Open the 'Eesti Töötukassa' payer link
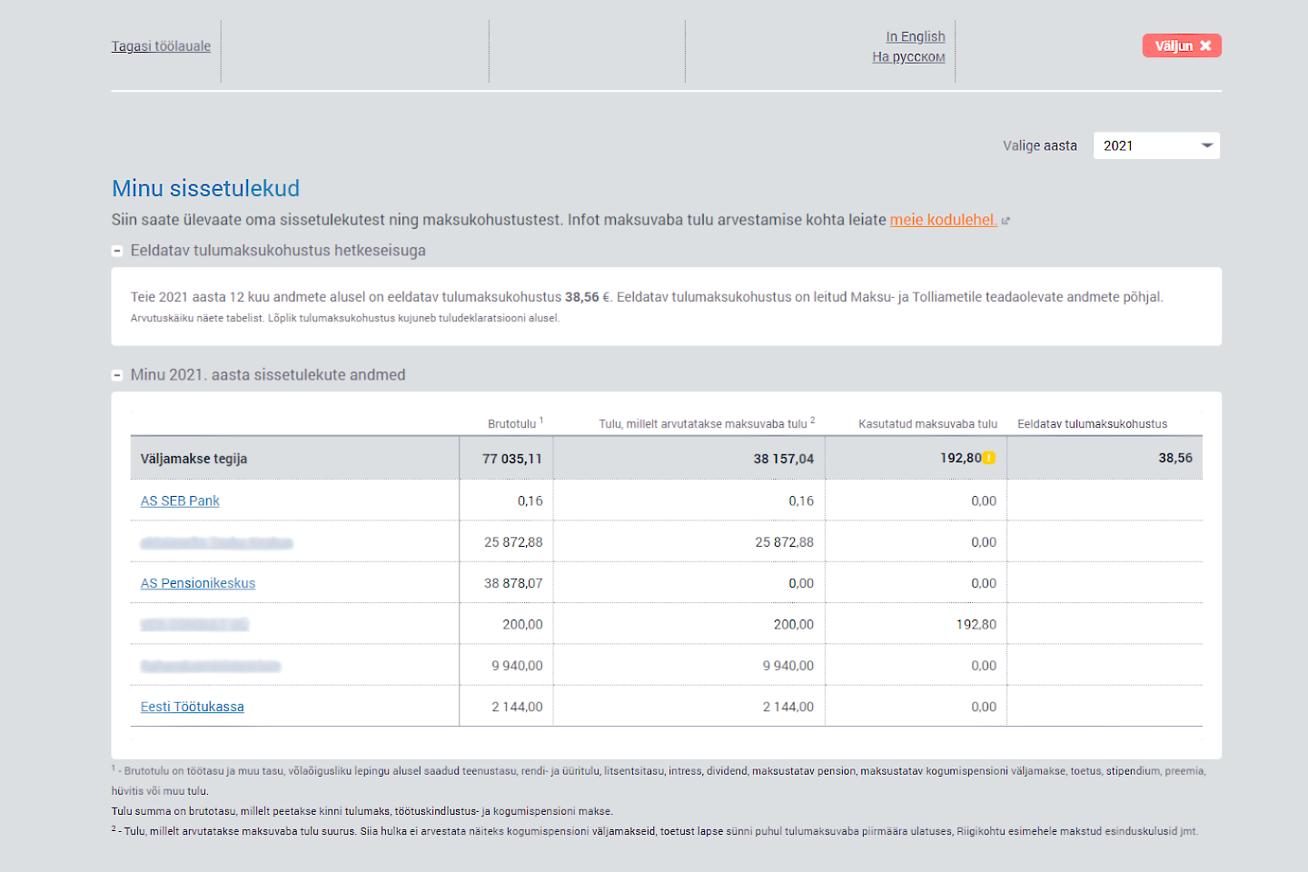Image resolution: width=1308 pixels, height=872 pixels. (x=193, y=707)
